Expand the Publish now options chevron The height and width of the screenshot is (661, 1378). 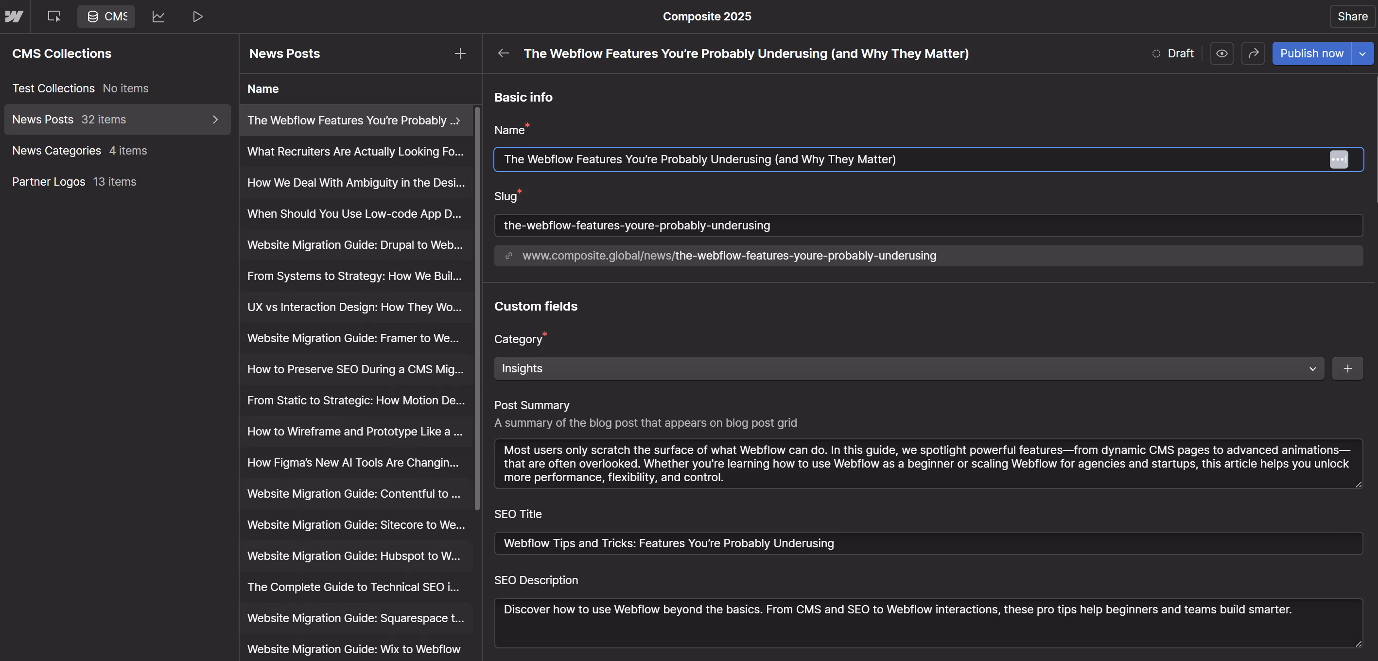1362,53
